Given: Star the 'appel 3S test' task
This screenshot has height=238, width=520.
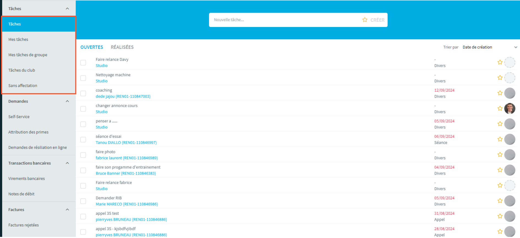Looking at the screenshot, I should tap(500, 216).
